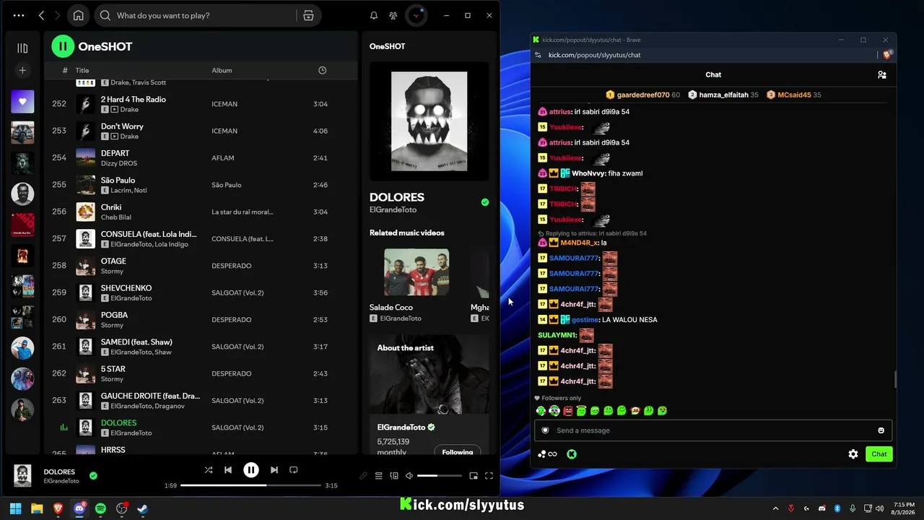
Task: Open File Explorer from the taskbar
Action: [x=37, y=508]
